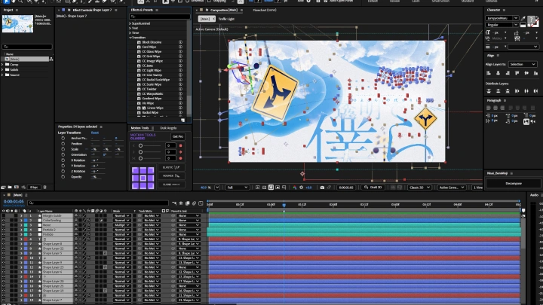Click the top-left anchor point square in Motion Tools
This screenshot has width=543, height=305.
click(x=135, y=170)
